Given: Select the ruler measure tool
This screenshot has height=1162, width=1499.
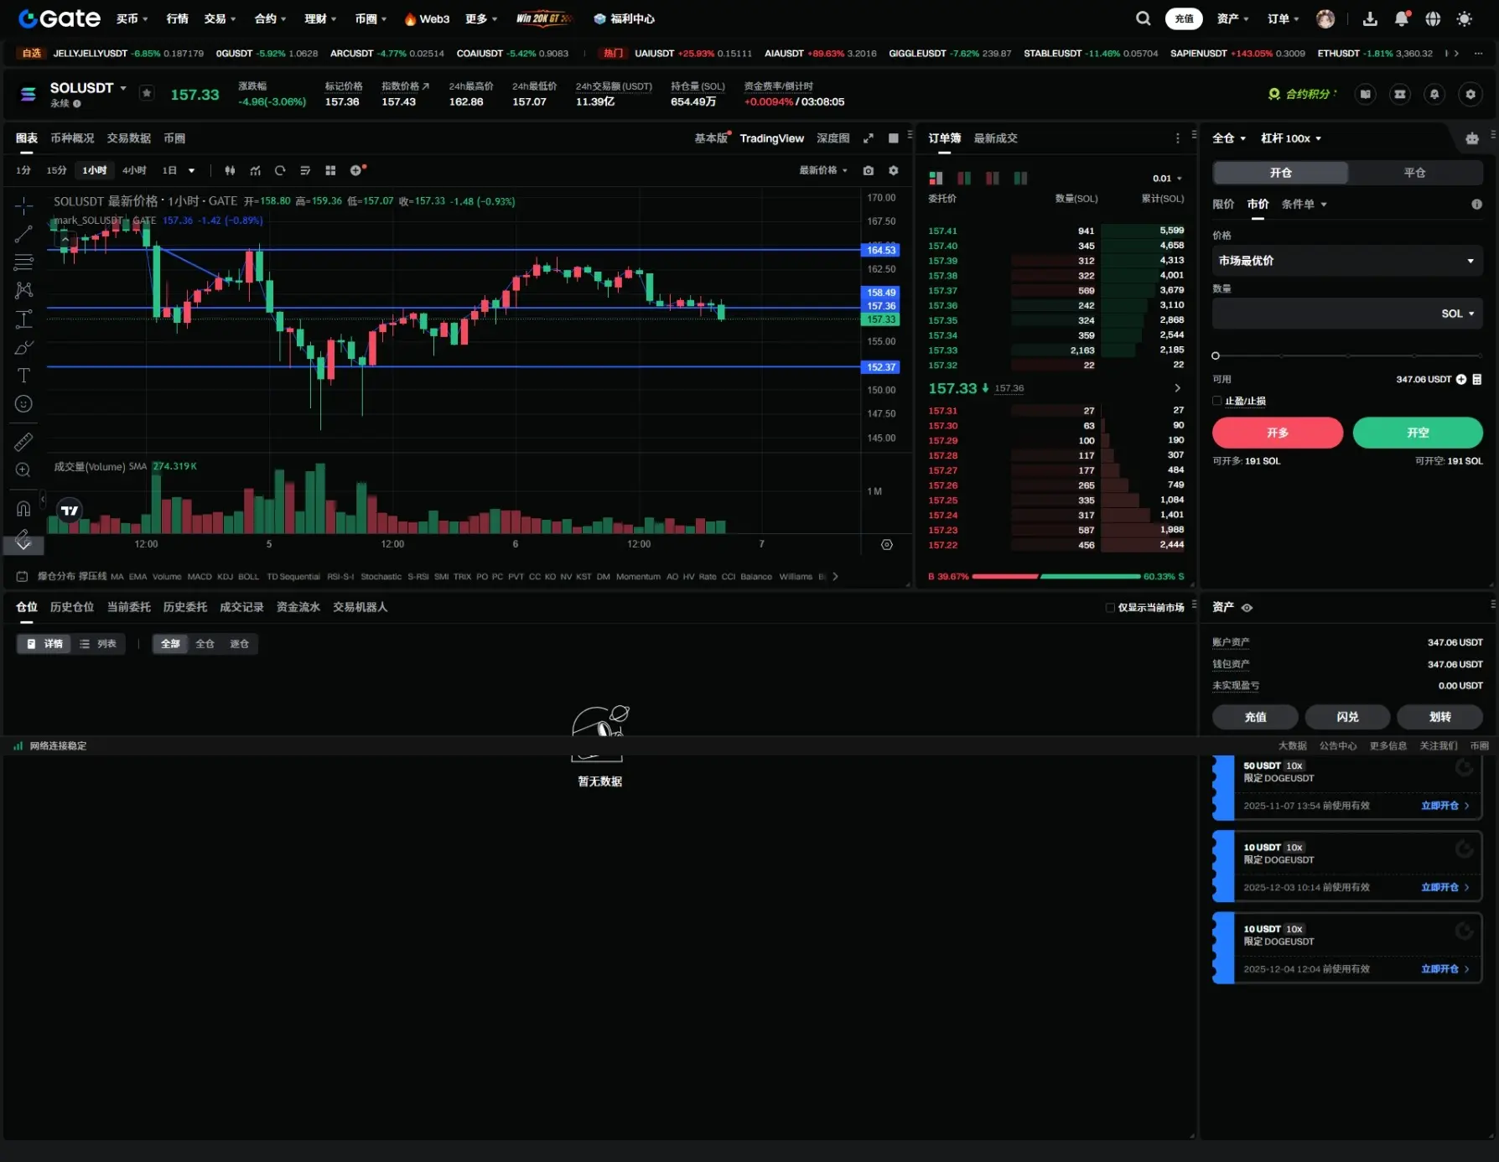Looking at the screenshot, I should coord(23,441).
